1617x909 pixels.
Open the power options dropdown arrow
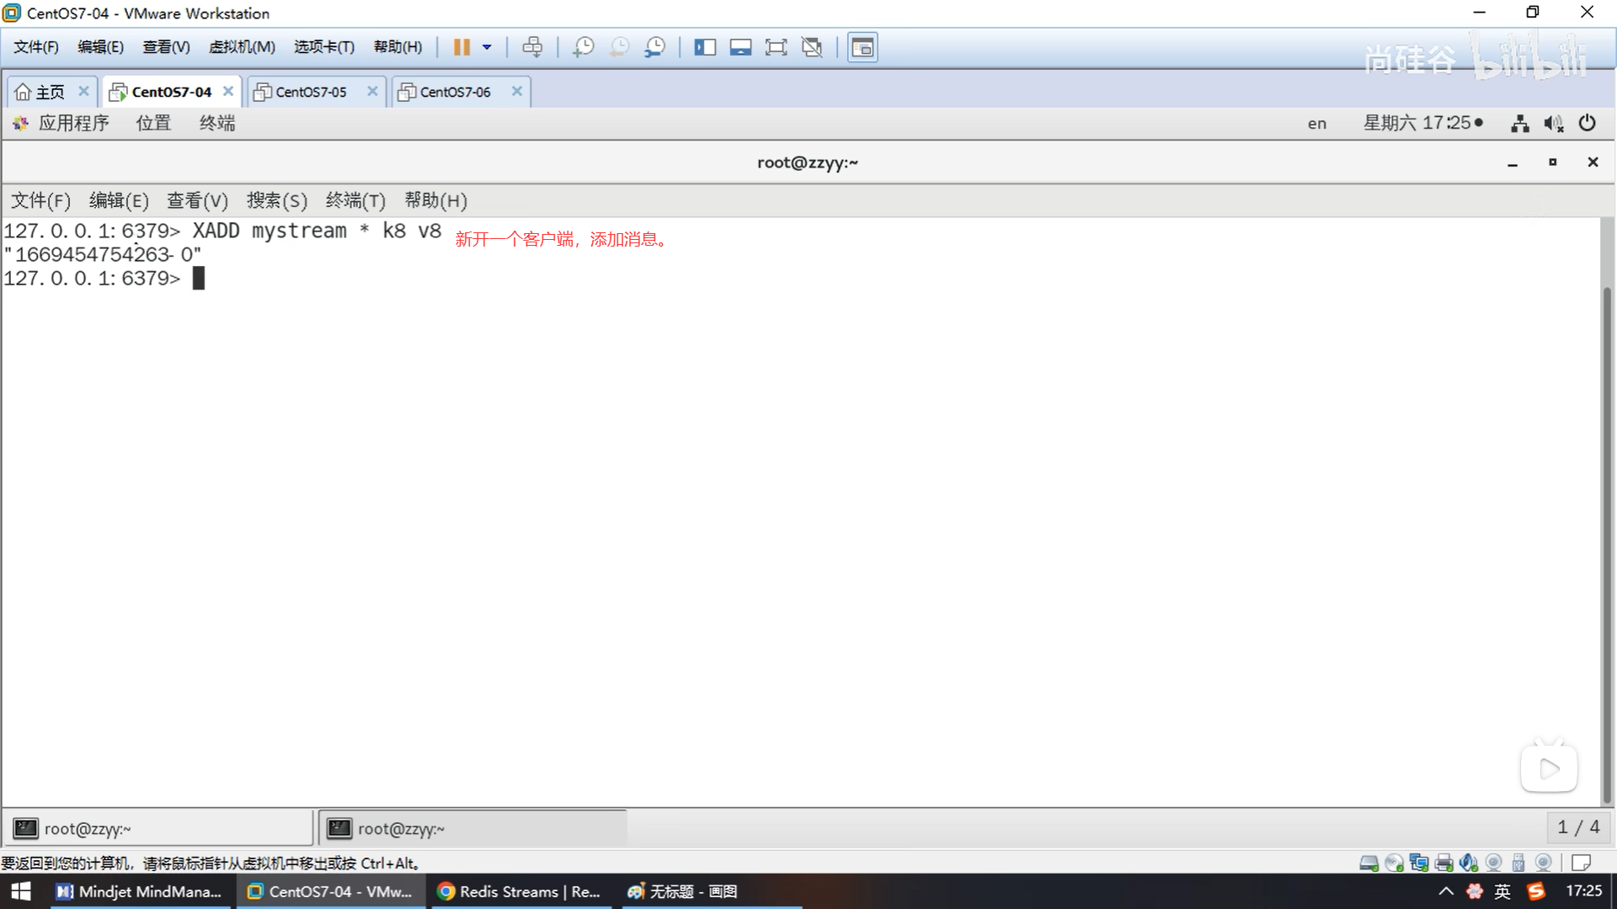[x=487, y=47]
